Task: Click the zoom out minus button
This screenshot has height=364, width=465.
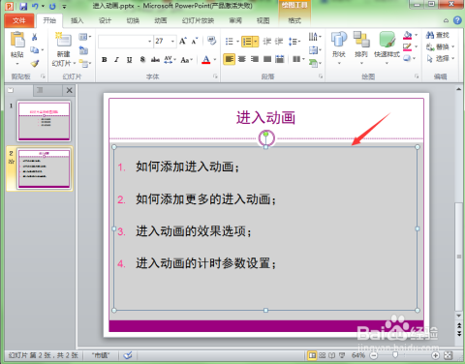Action: (x=373, y=355)
